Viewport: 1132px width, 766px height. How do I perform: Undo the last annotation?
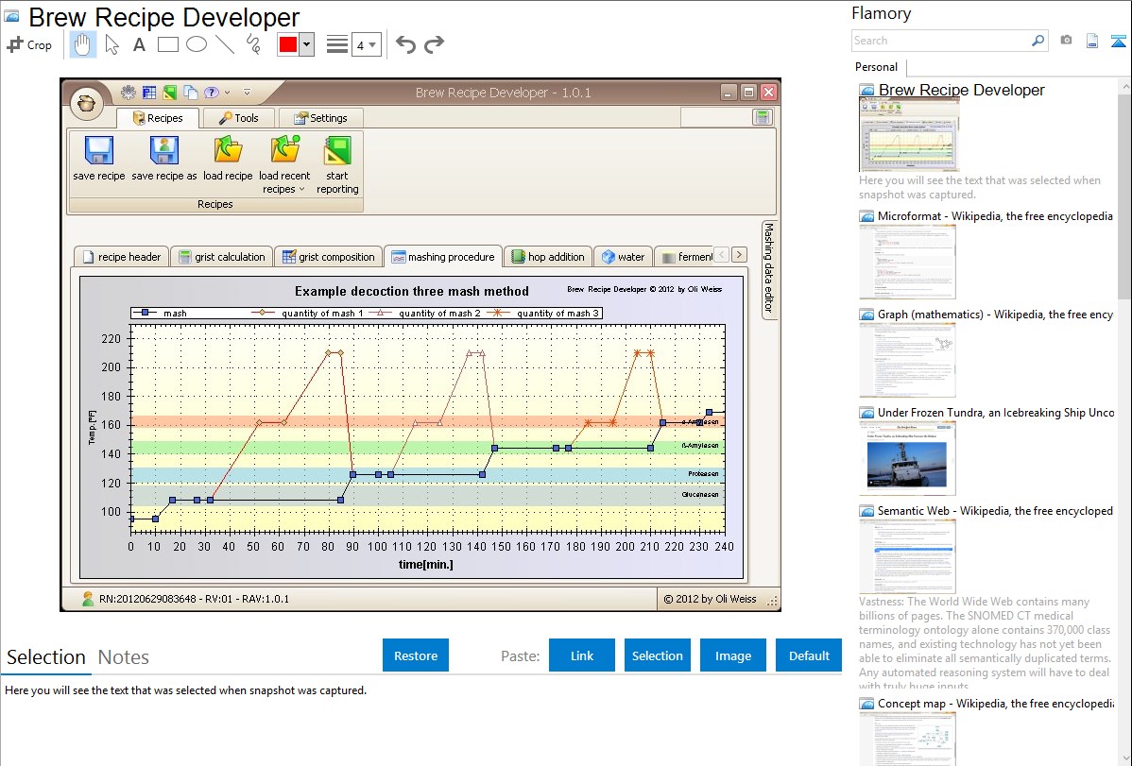[405, 44]
